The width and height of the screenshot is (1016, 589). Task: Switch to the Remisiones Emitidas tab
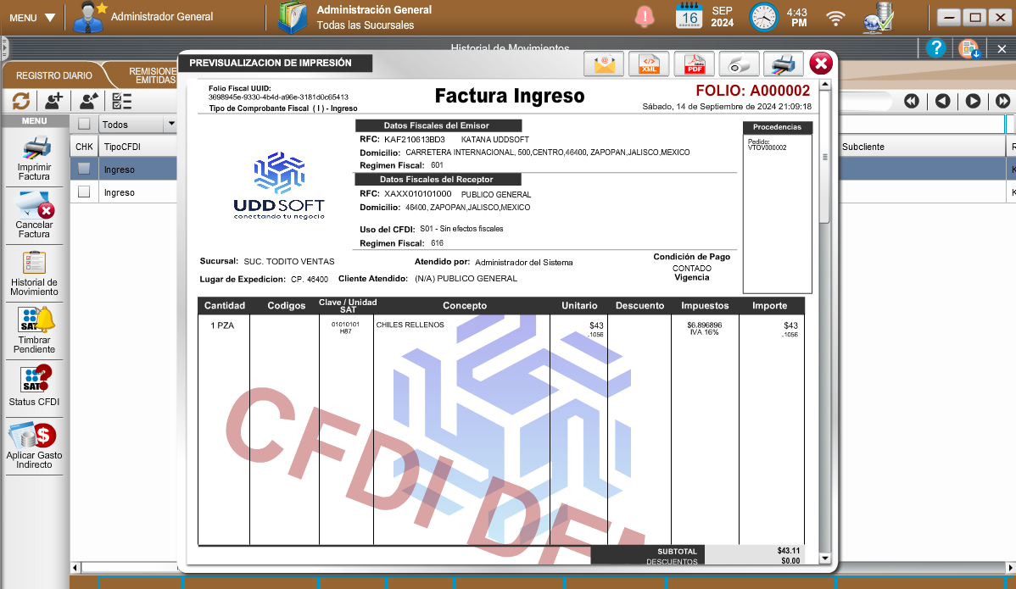pyautogui.click(x=152, y=76)
